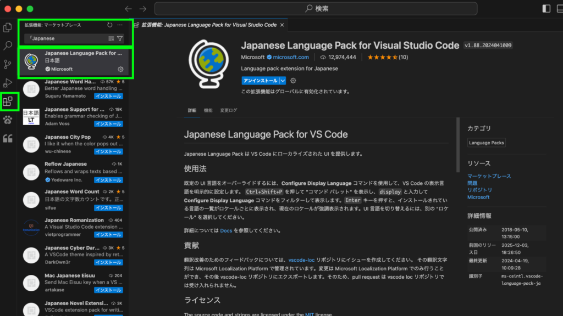The image size is (563, 316).
Task: Expand the uninstall button dropdown arrow
Action: 283,81
